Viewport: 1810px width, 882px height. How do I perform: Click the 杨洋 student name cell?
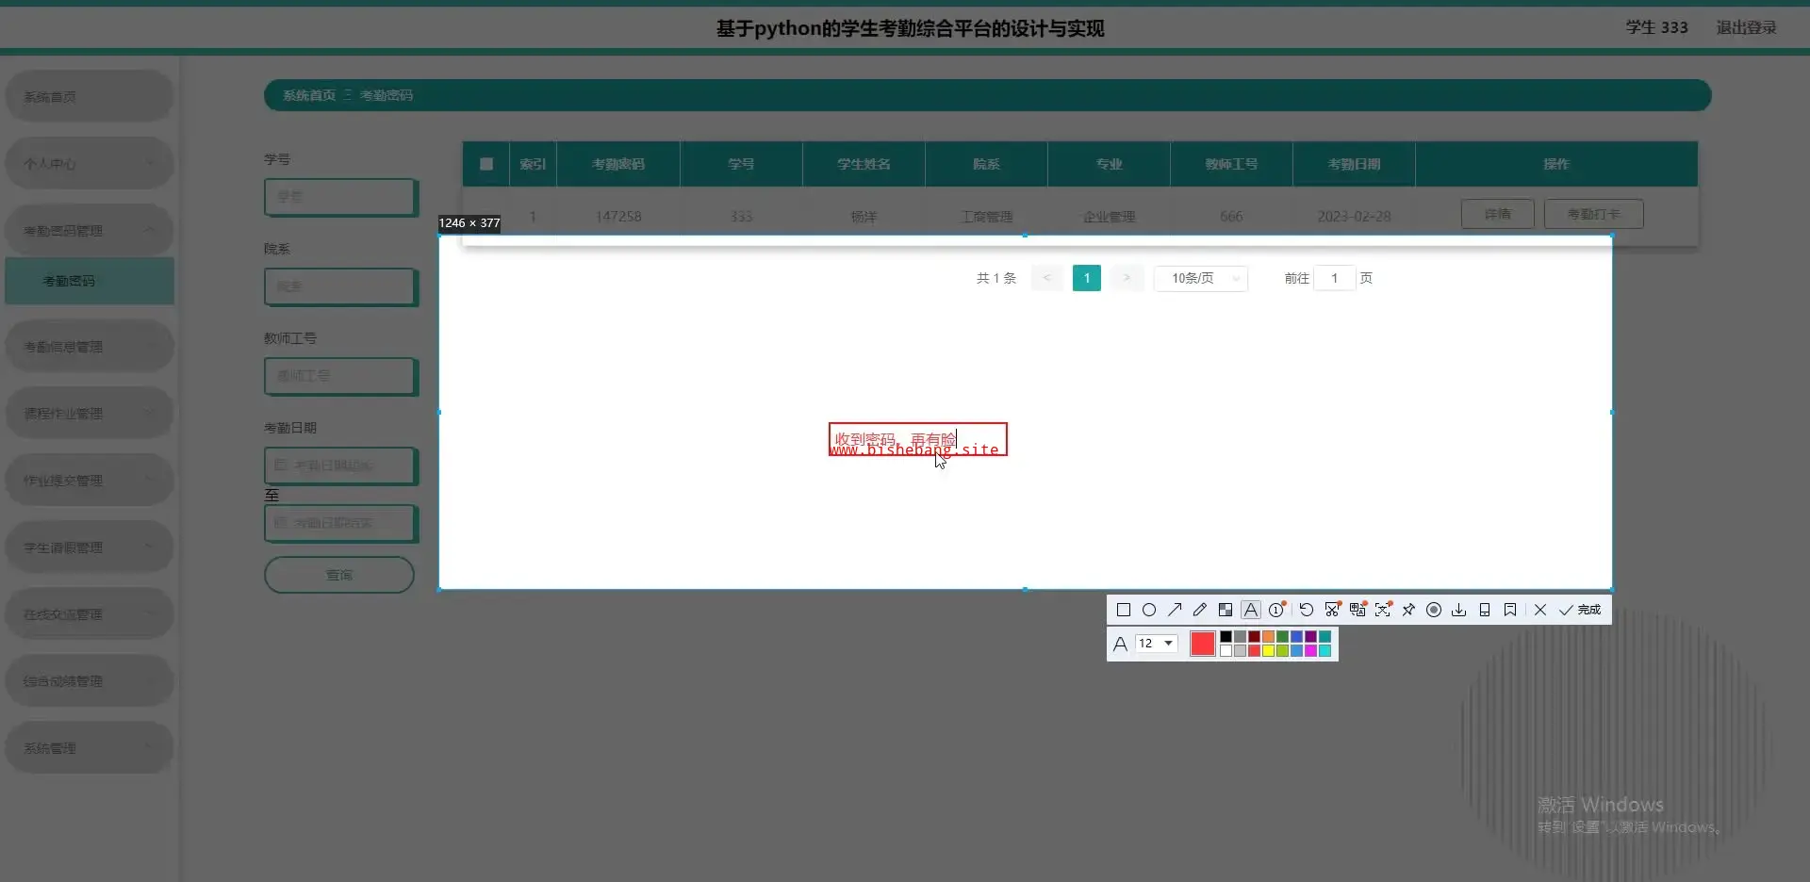coord(864,216)
